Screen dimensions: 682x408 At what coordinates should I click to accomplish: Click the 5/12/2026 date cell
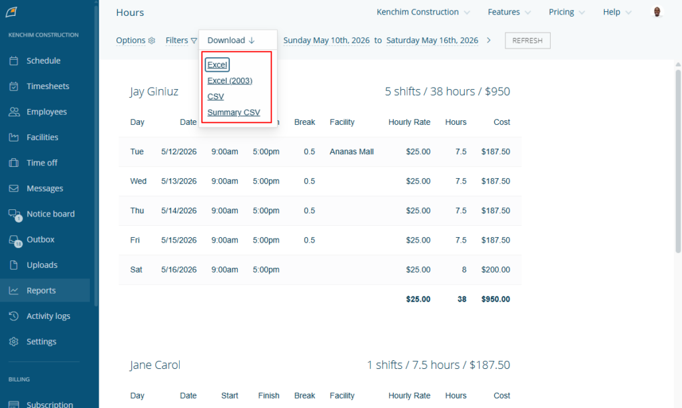[178, 152]
